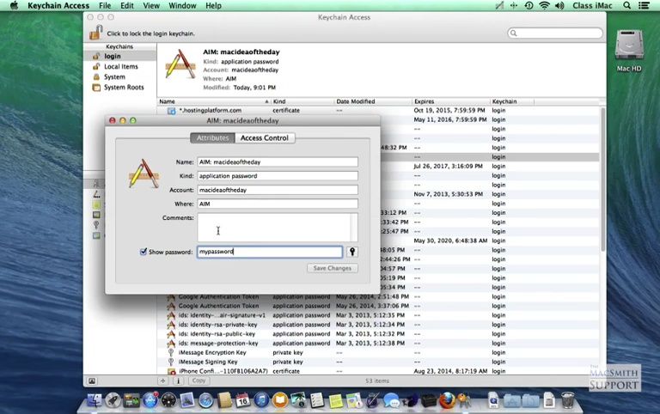Select the 'iPhone Confi...-110FB106A2A7)' certificate row
The height and width of the screenshot is (414, 660).
(x=379, y=371)
